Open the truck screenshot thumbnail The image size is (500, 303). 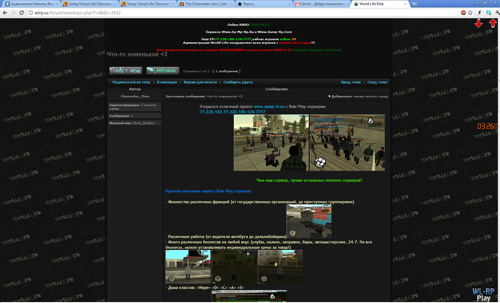click(309, 221)
